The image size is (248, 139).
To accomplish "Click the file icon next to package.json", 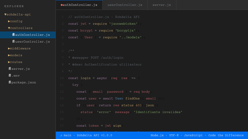I will (x=10, y=82).
